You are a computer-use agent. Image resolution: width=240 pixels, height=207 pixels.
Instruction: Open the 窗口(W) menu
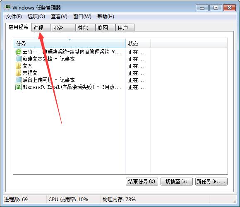point(82,17)
